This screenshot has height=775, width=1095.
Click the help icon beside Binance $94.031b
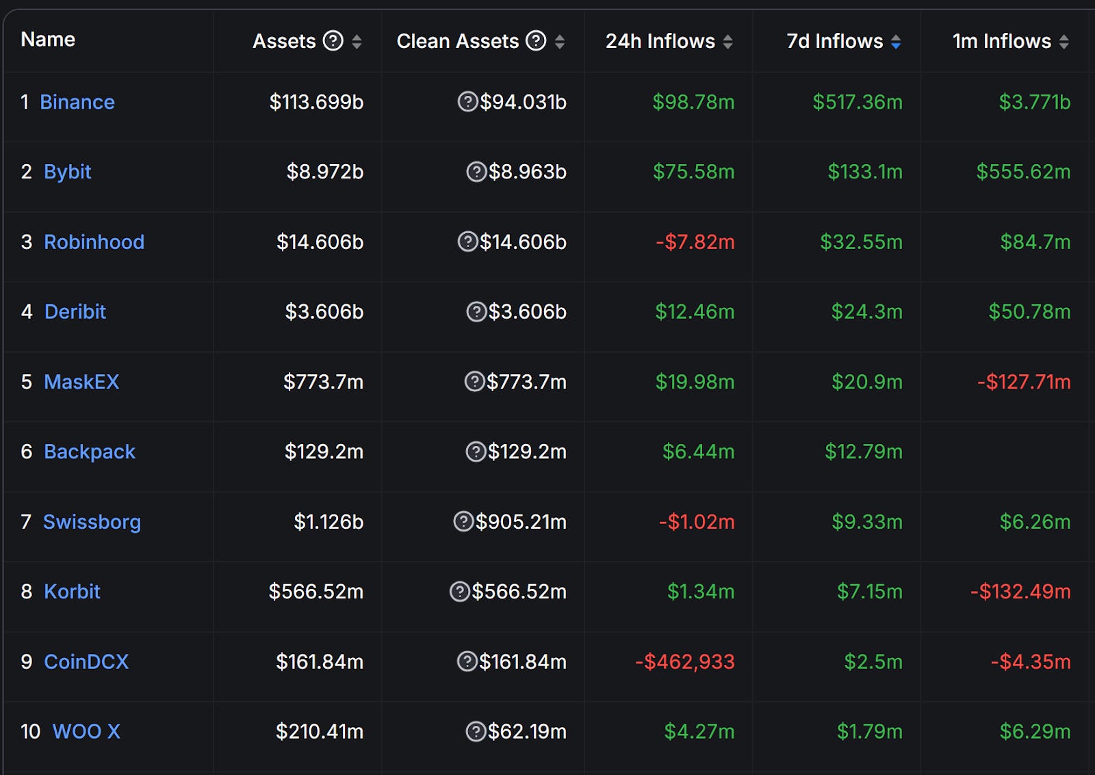[x=467, y=102]
